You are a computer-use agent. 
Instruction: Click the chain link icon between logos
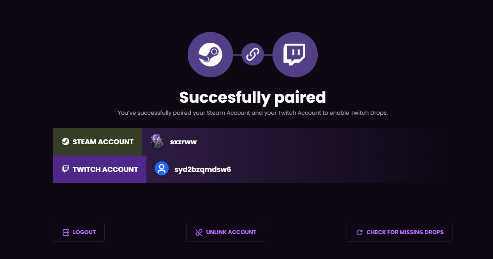[x=253, y=54]
